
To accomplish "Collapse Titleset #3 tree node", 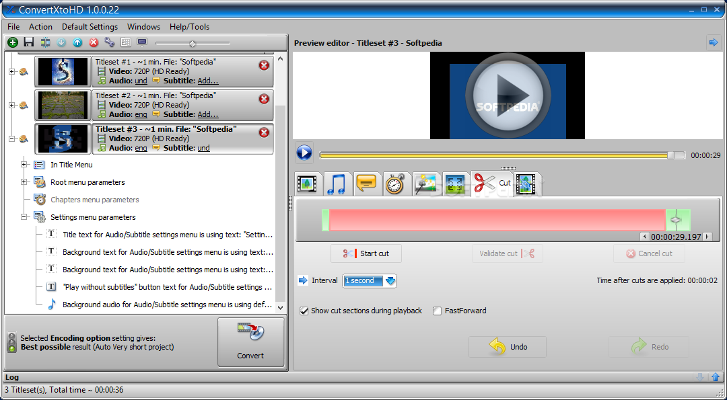I will click(x=11, y=138).
